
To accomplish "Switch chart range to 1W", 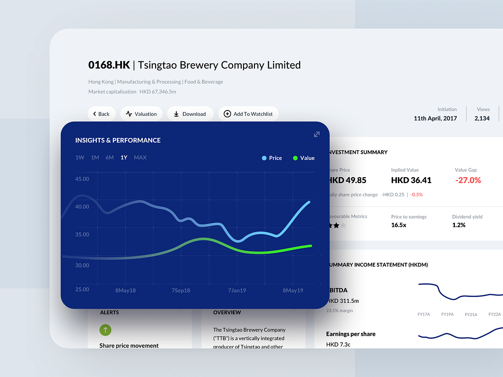I will coord(80,158).
